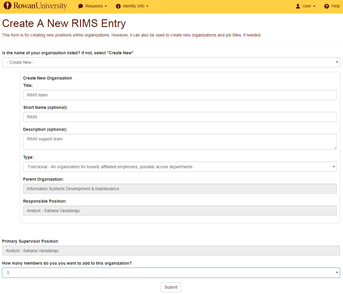Click the Help question mark icon
Image resolution: width=343 pixels, height=294 pixels.
pos(327,6)
